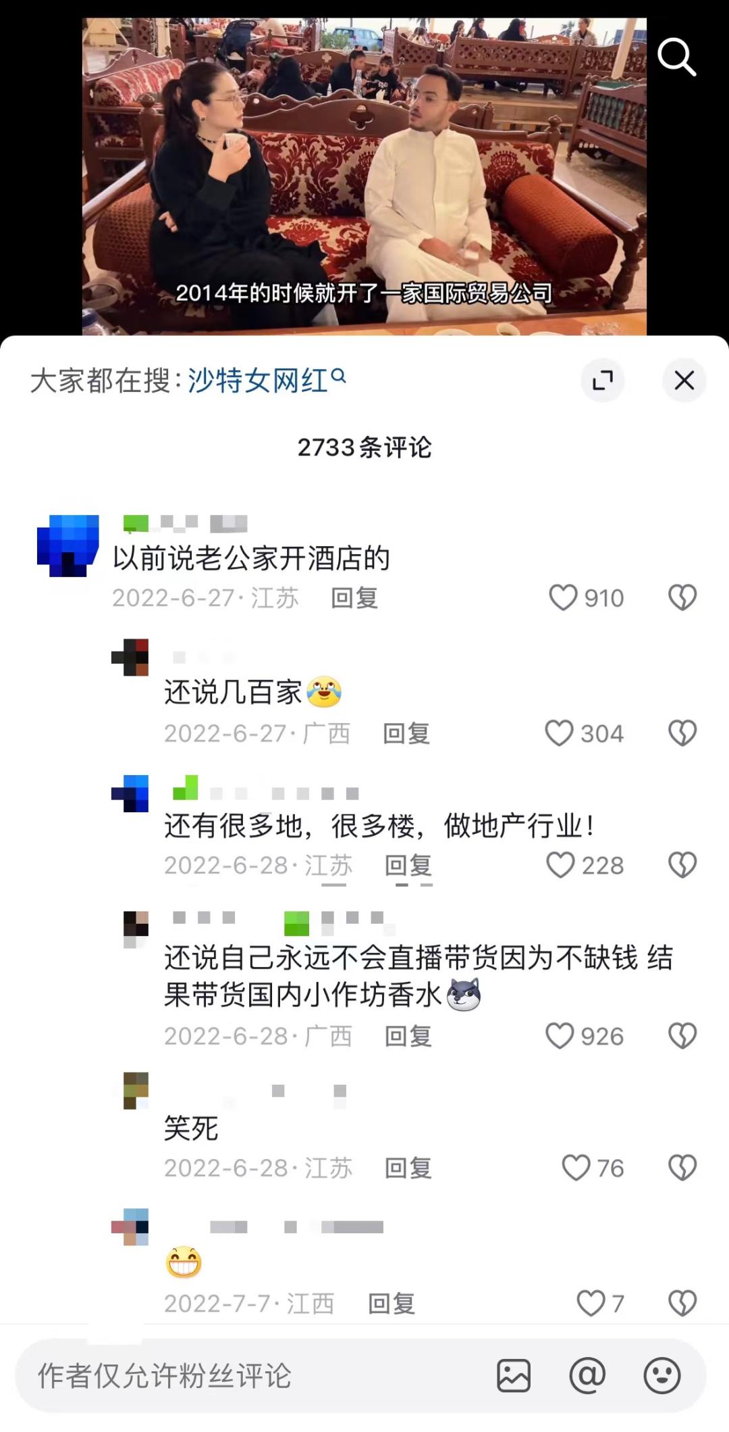Dislike the 笑死 reply
This screenshot has height=1432, width=729.
682,1167
